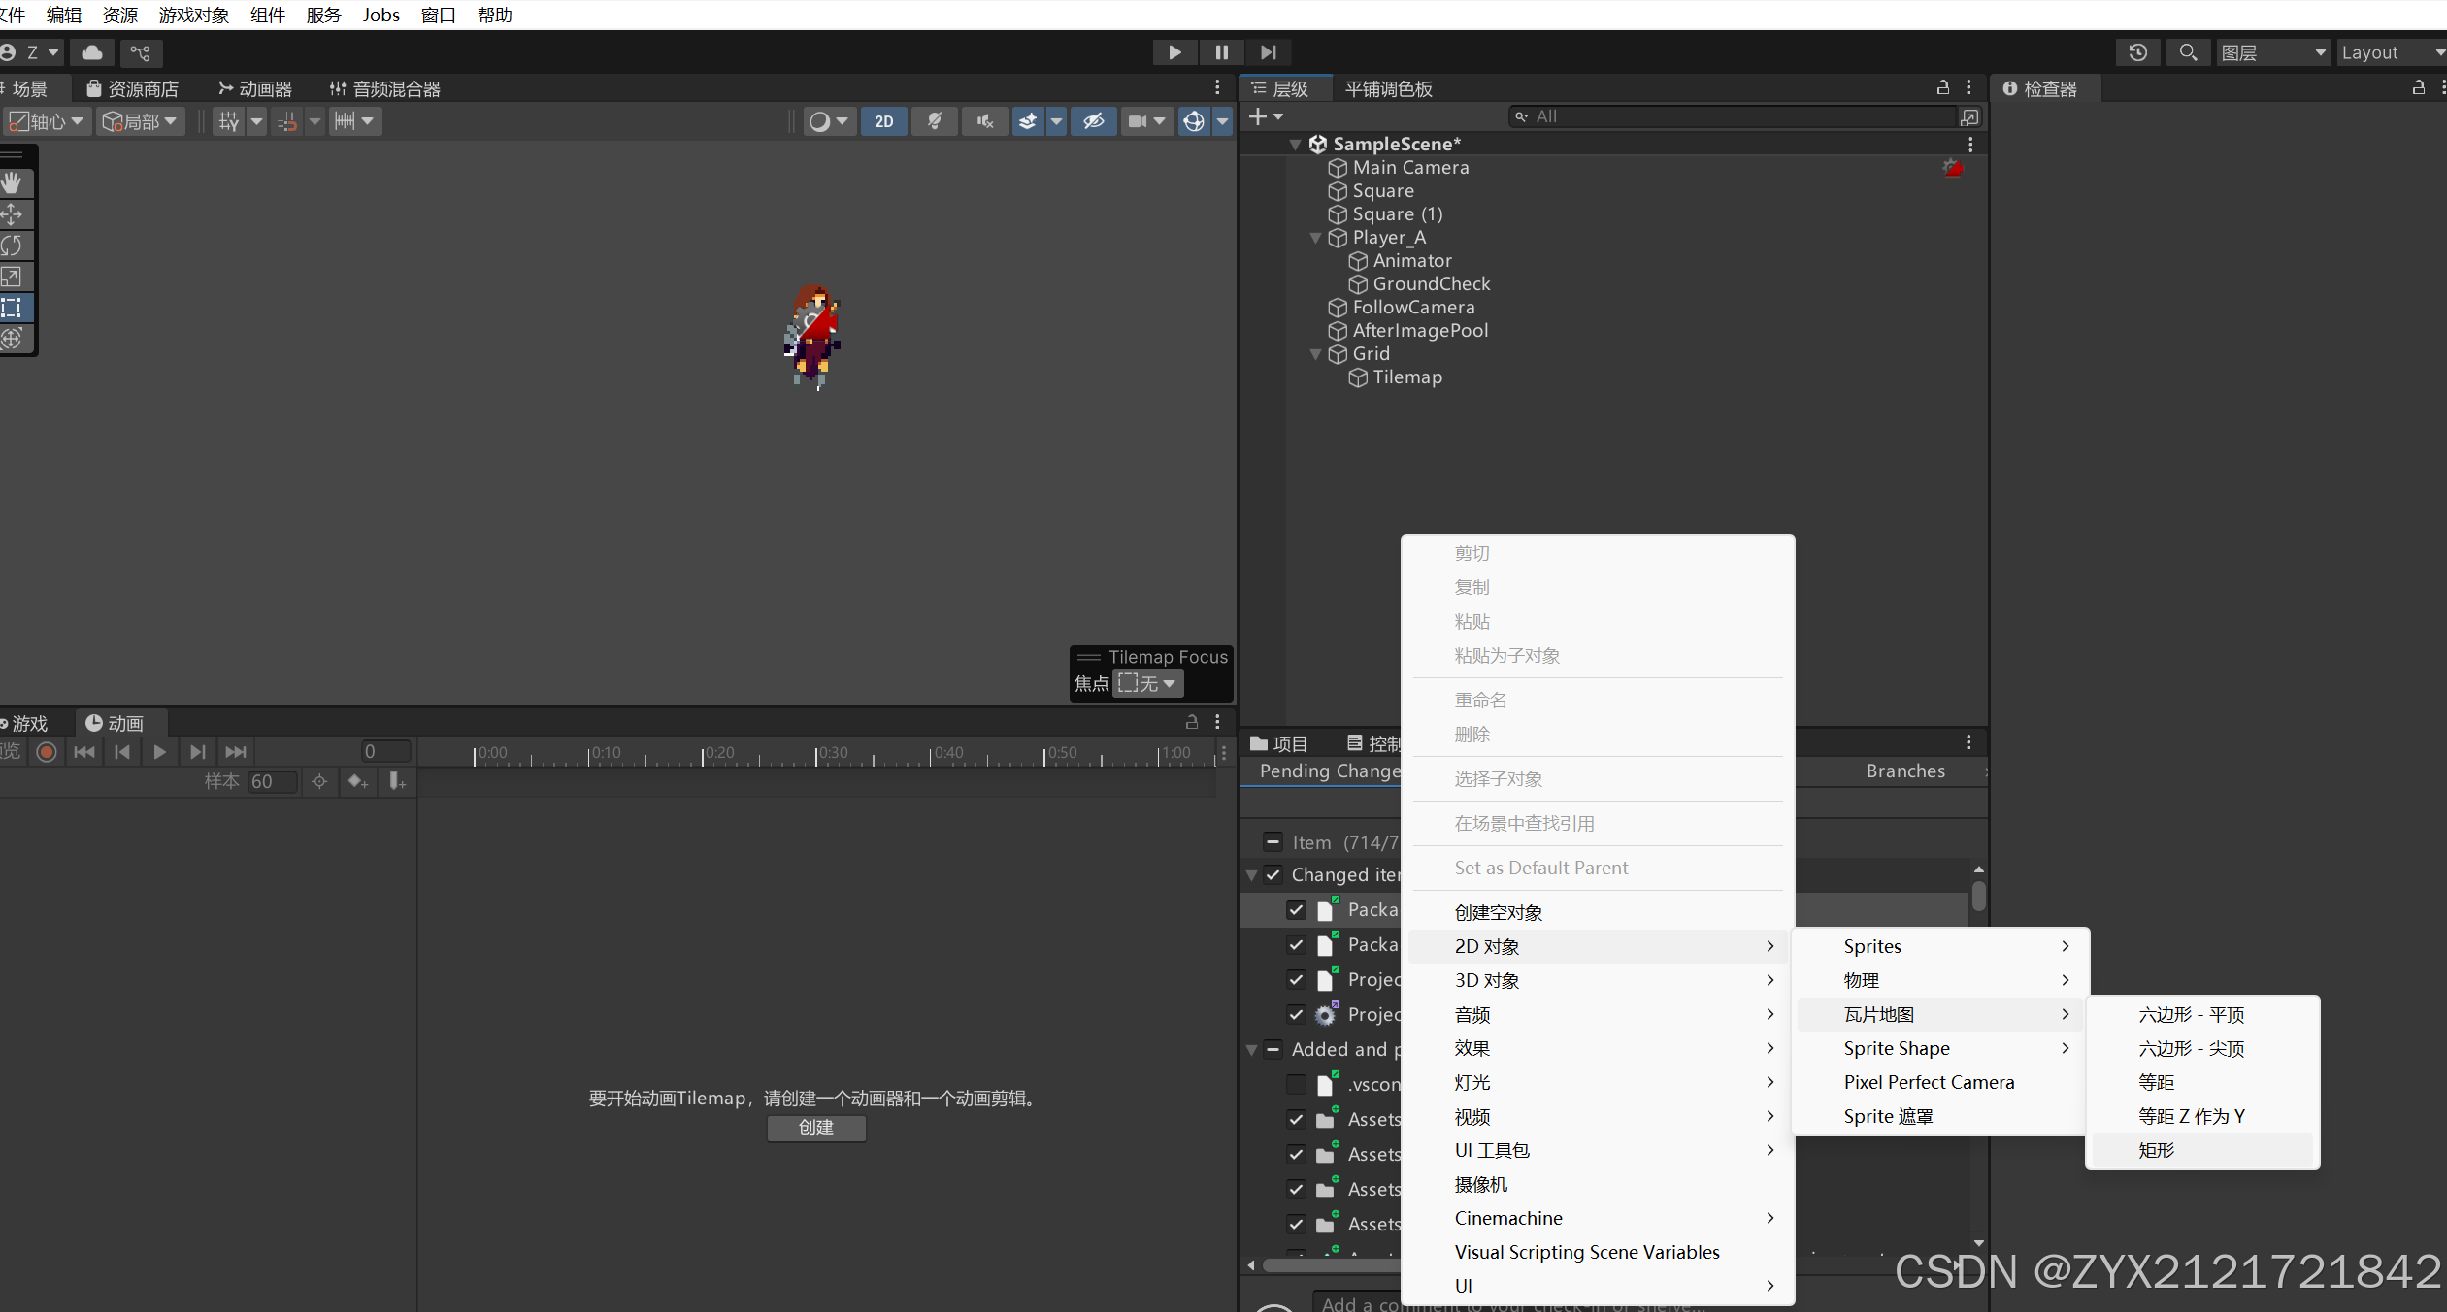Select the Rotate tool icon
This screenshot has height=1312, width=2447.
point(12,246)
